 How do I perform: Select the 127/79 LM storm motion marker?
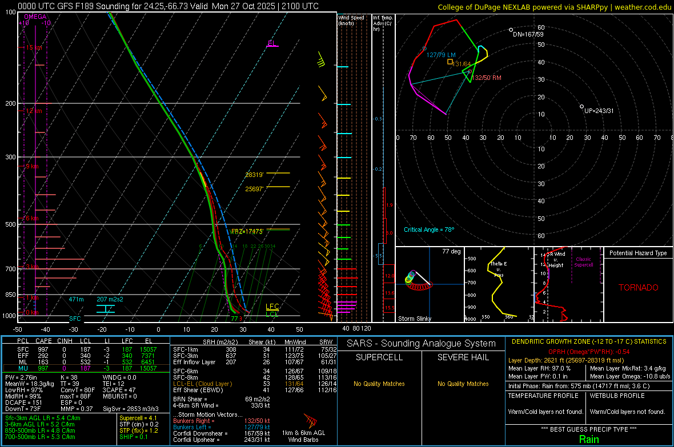click(424, 49)
